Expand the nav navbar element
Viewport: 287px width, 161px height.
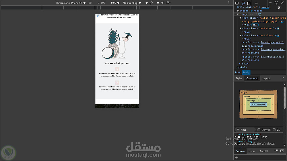pos(241,18)
